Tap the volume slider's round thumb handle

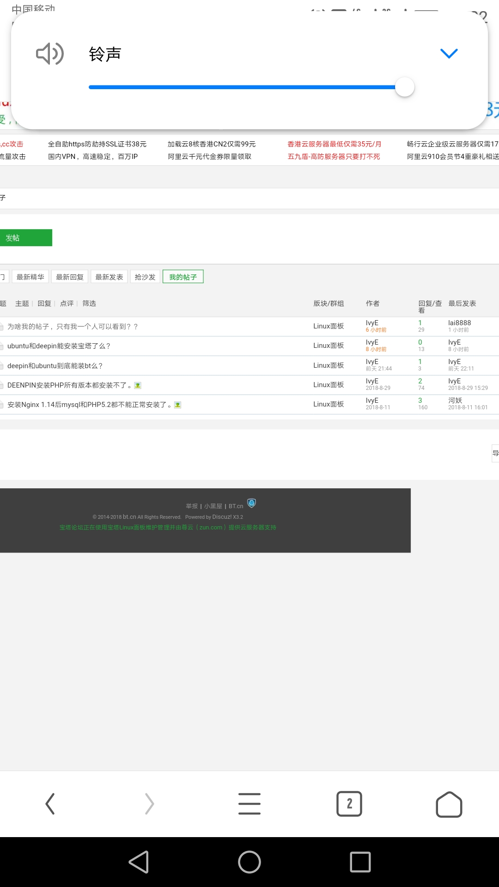coord(405,87)
